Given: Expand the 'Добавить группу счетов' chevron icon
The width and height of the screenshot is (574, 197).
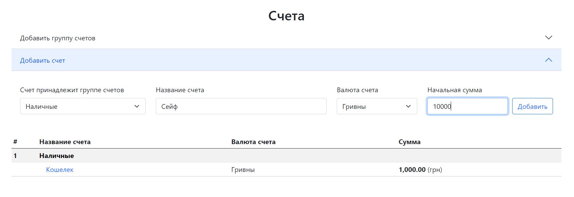Looking at the screenshot, I should 549,38.
